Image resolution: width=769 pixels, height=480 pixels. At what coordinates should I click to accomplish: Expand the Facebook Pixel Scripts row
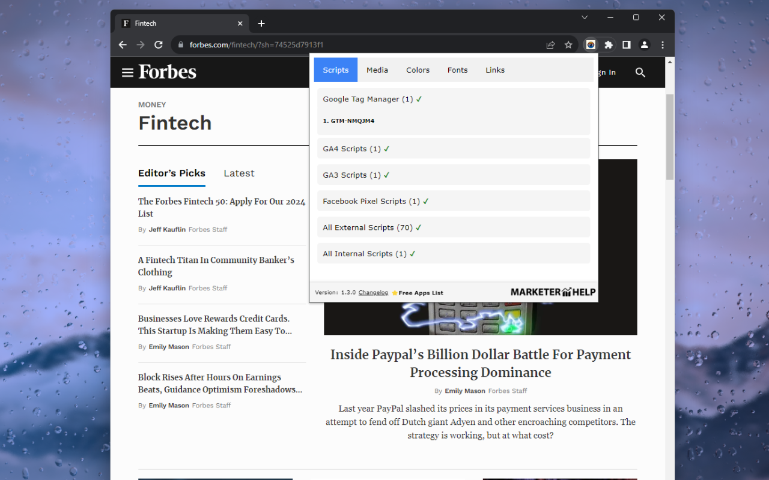coord(453,202)
